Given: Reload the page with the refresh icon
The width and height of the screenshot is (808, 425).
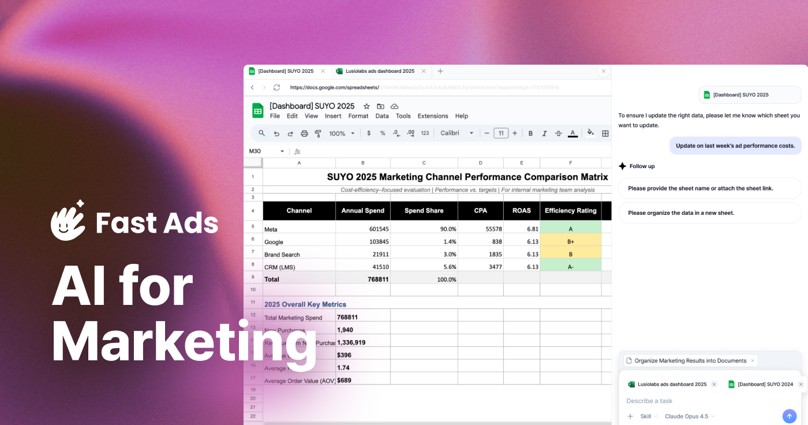Looking at the screenshot, I should pos(276,88).
